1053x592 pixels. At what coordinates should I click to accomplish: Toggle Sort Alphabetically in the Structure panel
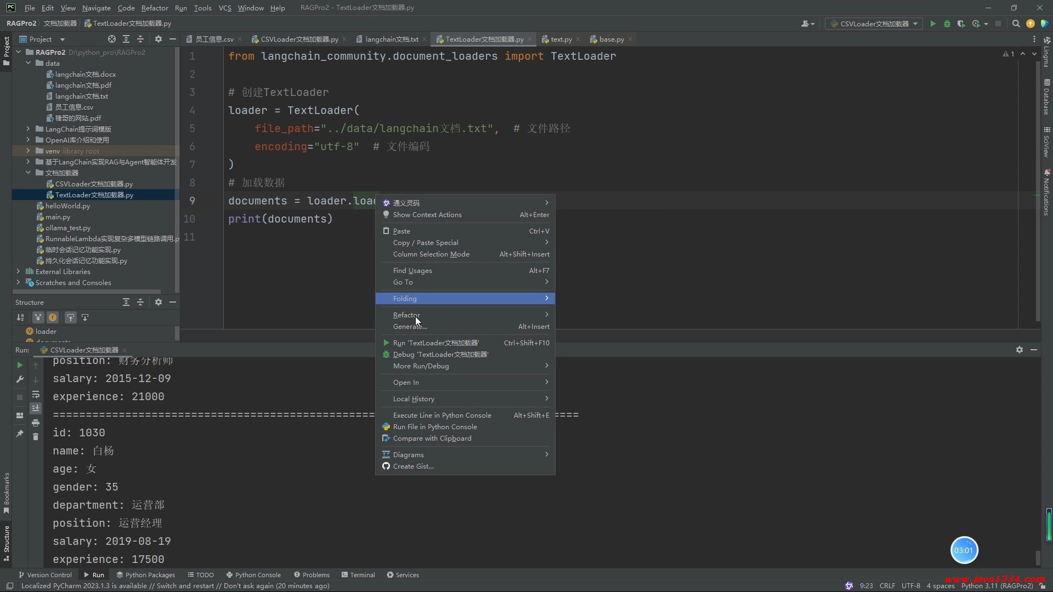click(20, 317)
